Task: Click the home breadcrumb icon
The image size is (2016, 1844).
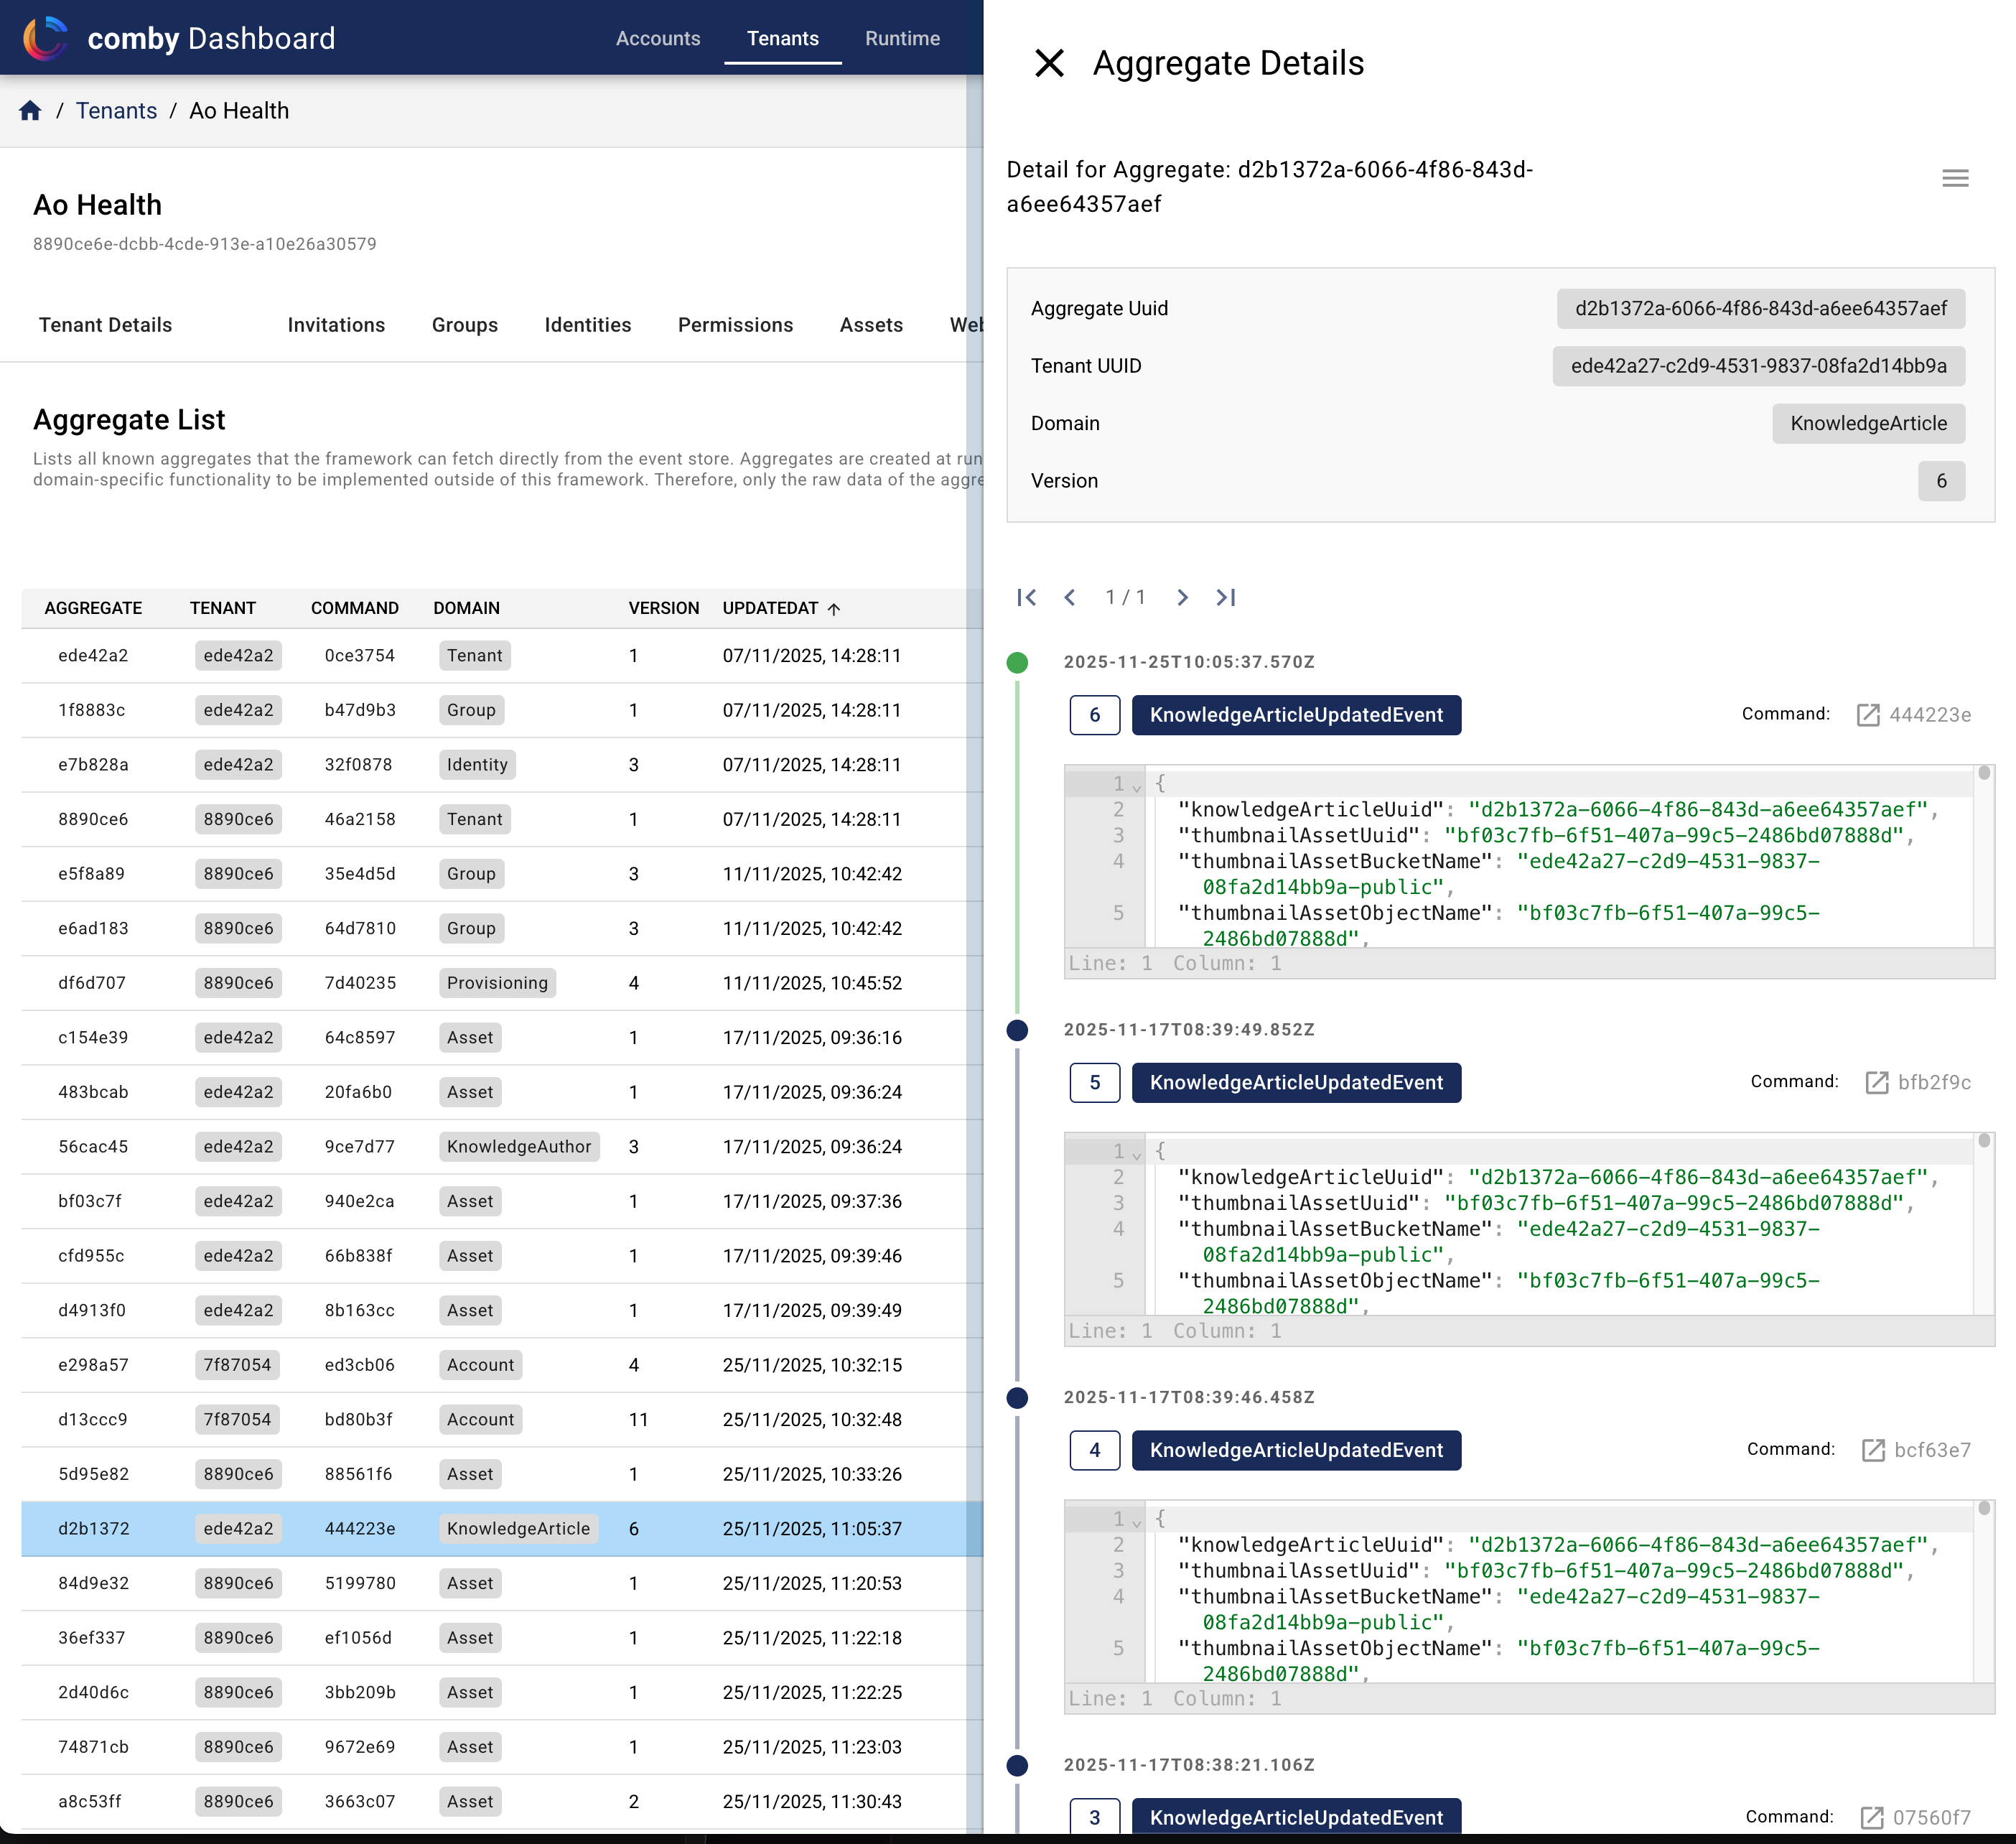Action: [30, 110]
